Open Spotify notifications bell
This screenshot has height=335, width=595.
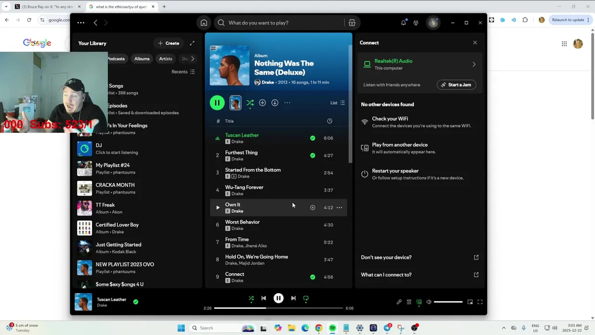[x=403, y=23]
